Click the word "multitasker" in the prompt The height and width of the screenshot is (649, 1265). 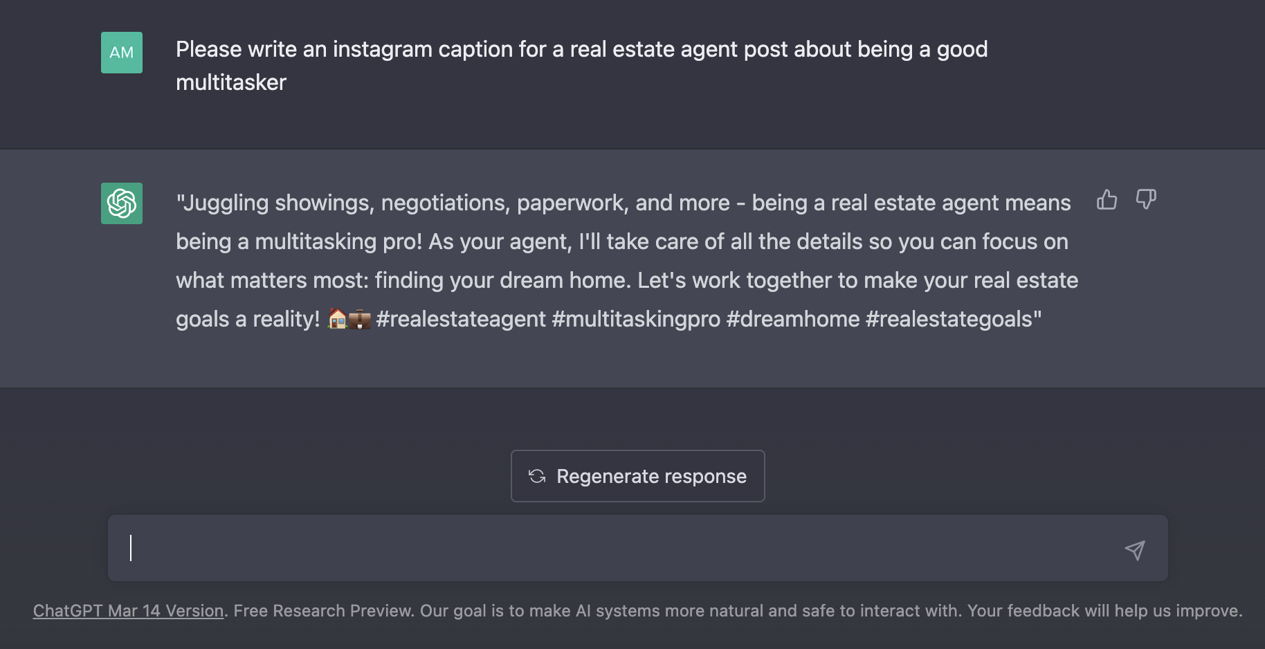click(x=231, y=82)
